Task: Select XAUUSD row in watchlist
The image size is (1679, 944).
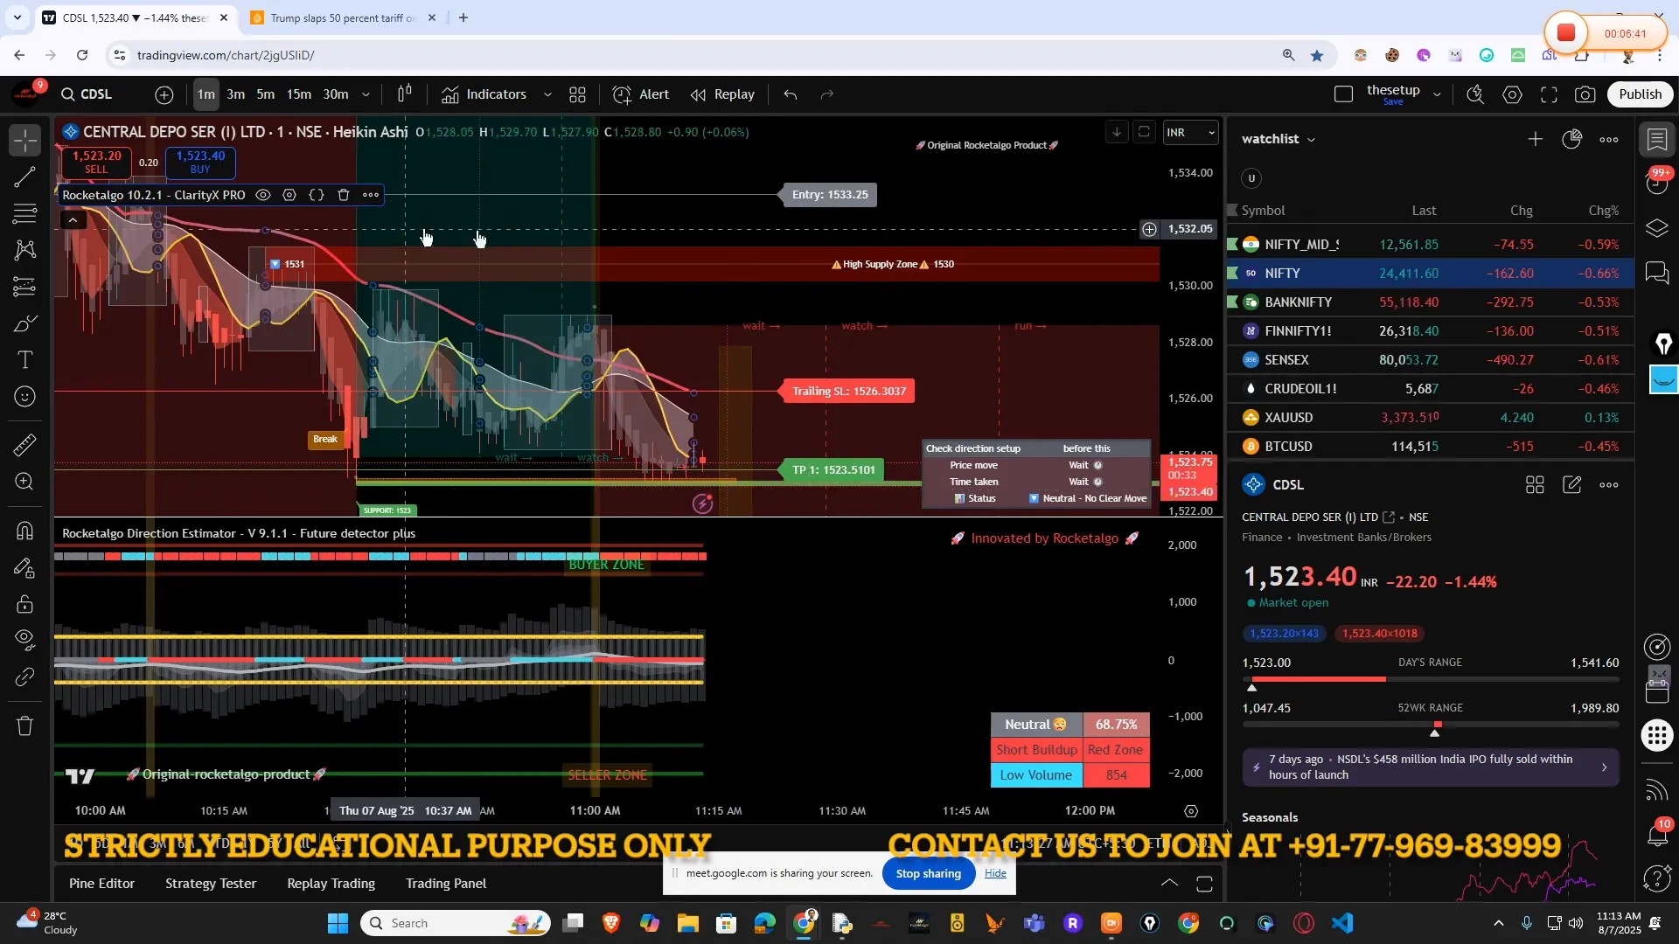Action: (1431, 418)
